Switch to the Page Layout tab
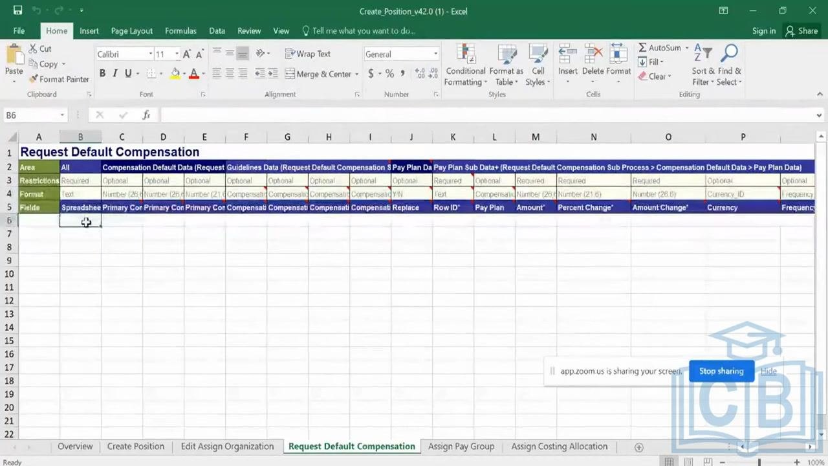Image resolution: width=828 pixels, height=466 pixels. click(x=131, y=30)
